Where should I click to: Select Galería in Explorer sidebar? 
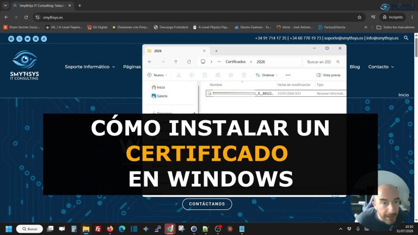159,96
